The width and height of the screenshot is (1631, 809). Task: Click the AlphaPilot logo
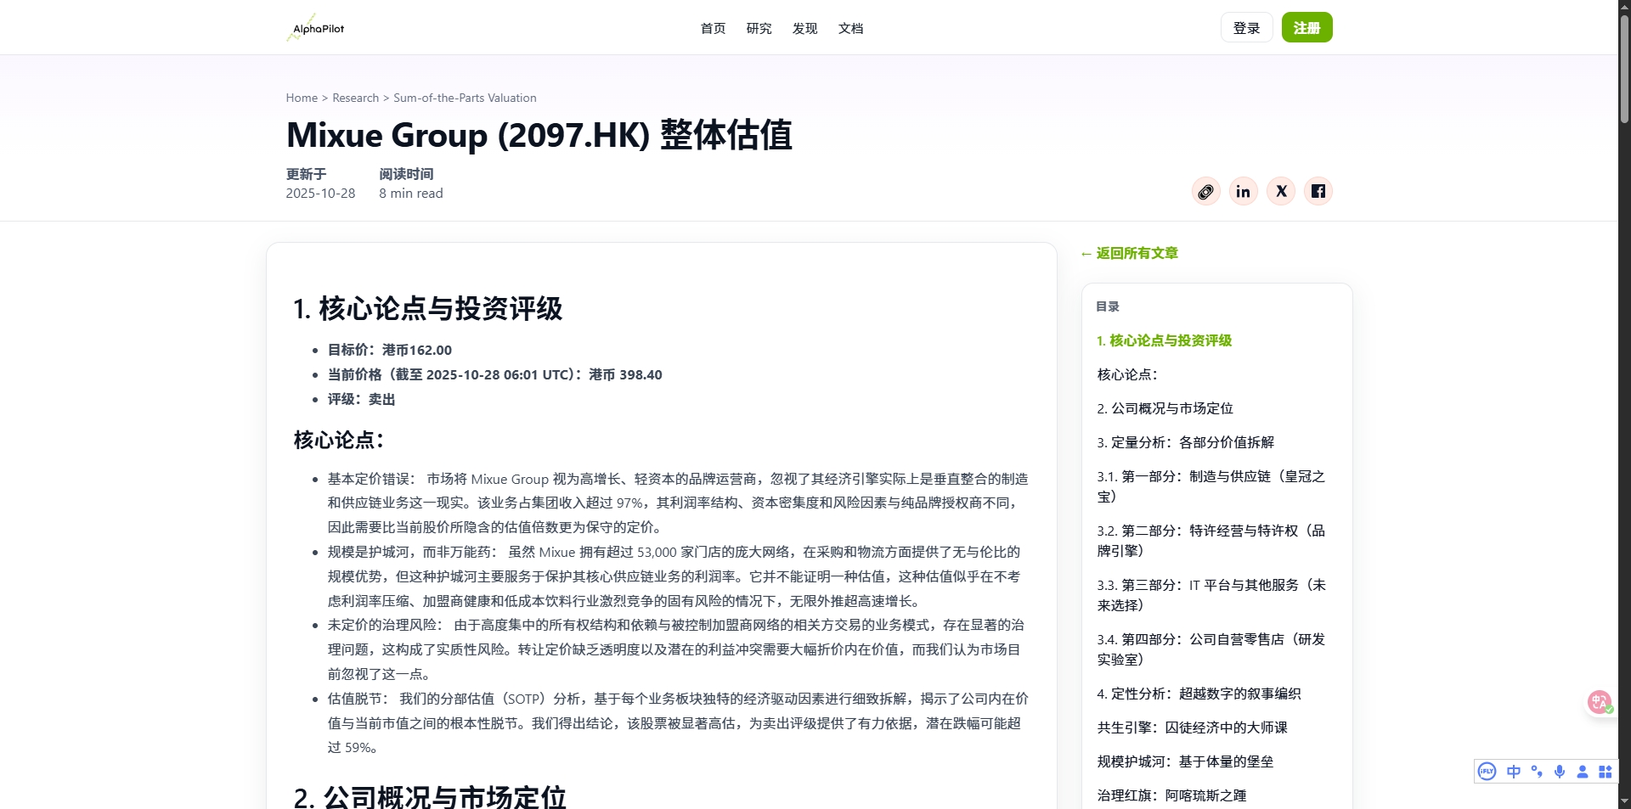pos(315,28)
